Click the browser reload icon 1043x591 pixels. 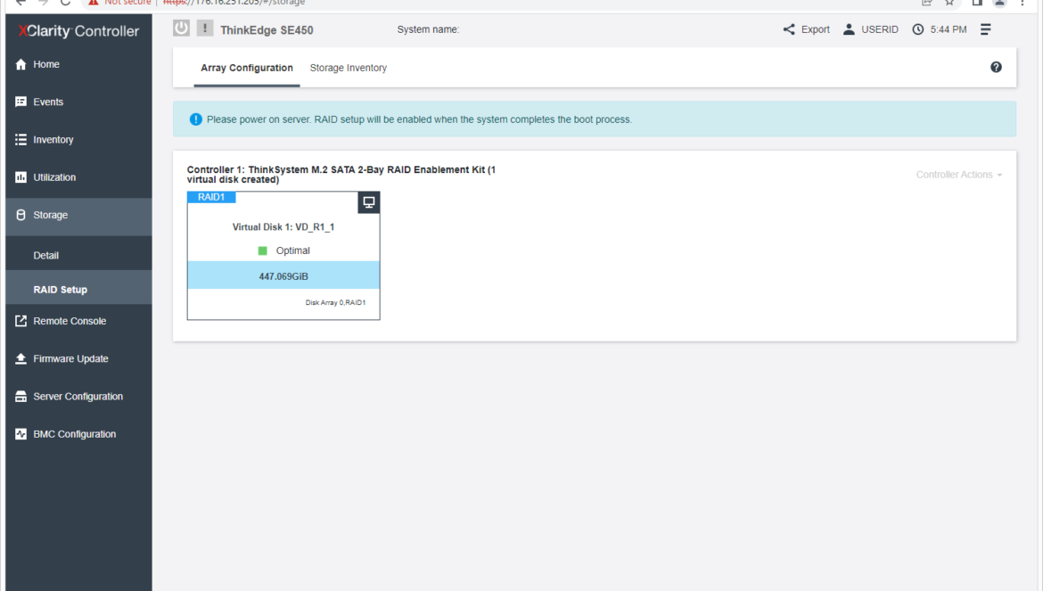pyautogui.click(x=65, y=3)
